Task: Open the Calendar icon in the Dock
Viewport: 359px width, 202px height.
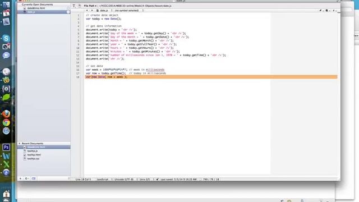Action: point(6,12)
